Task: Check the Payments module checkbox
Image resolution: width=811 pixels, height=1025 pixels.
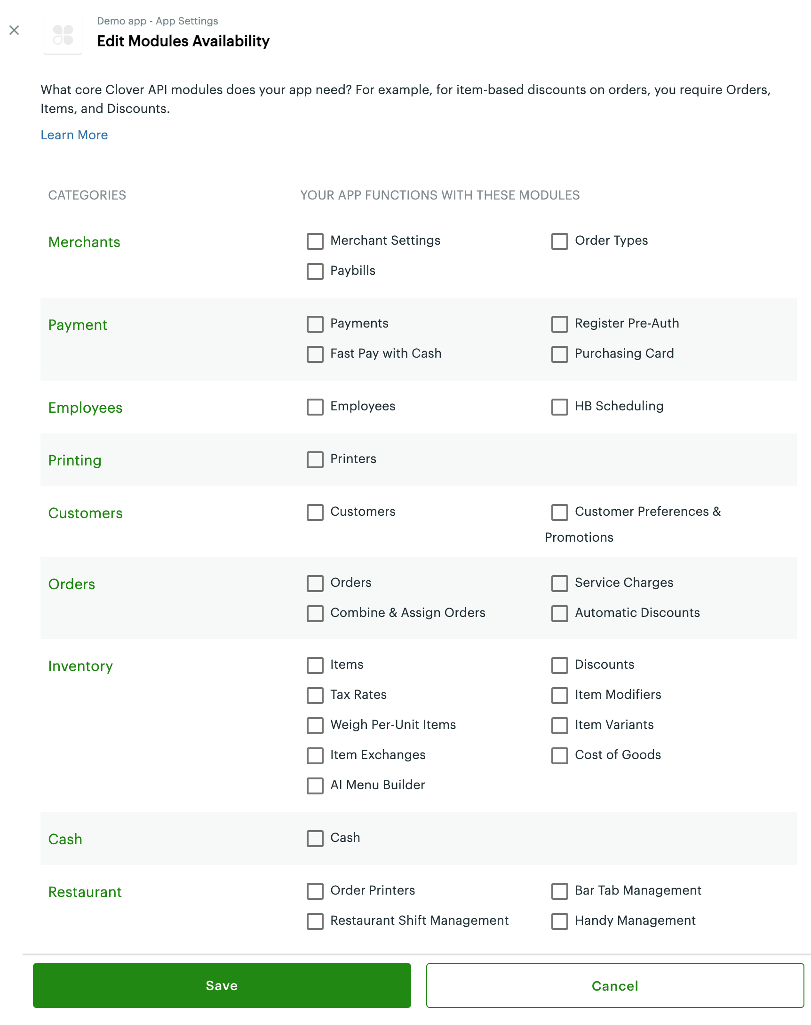Action: (314, 324)
